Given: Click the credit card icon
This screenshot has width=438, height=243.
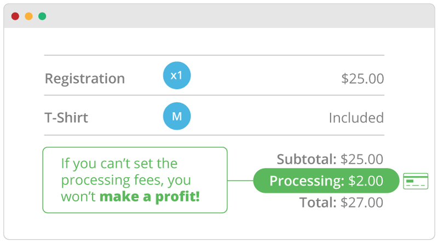Looking at the screenshot, I should [x=416, y=181].
